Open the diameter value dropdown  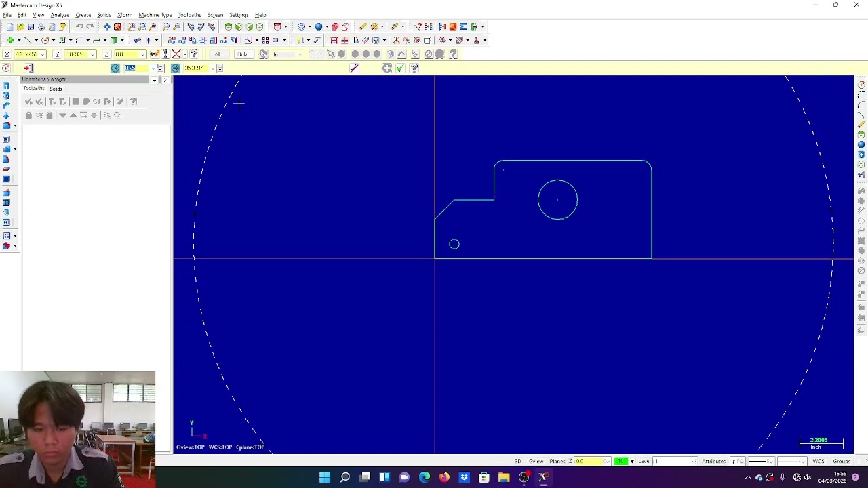213,68
